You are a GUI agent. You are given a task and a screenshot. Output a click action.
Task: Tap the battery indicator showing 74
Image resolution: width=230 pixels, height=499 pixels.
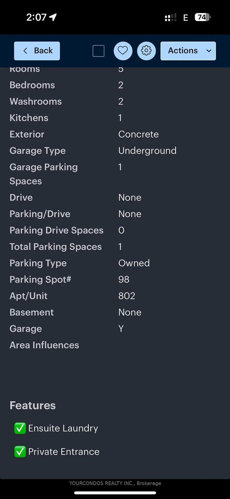pos(202,17)
